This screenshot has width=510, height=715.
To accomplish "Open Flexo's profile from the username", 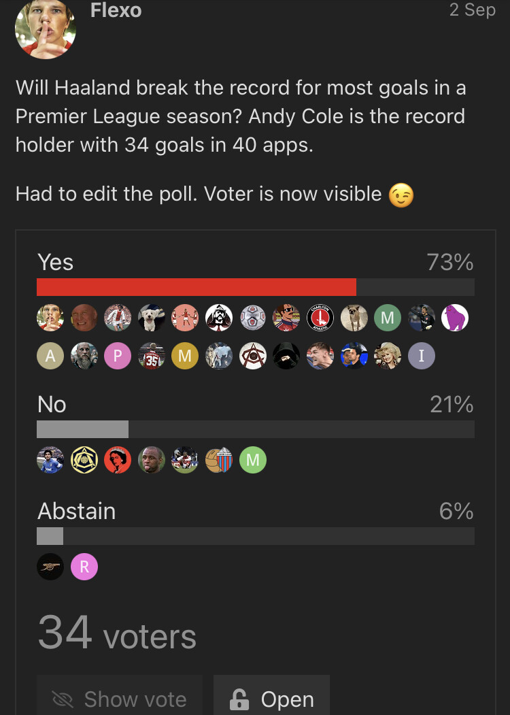I will pos(116,11).
